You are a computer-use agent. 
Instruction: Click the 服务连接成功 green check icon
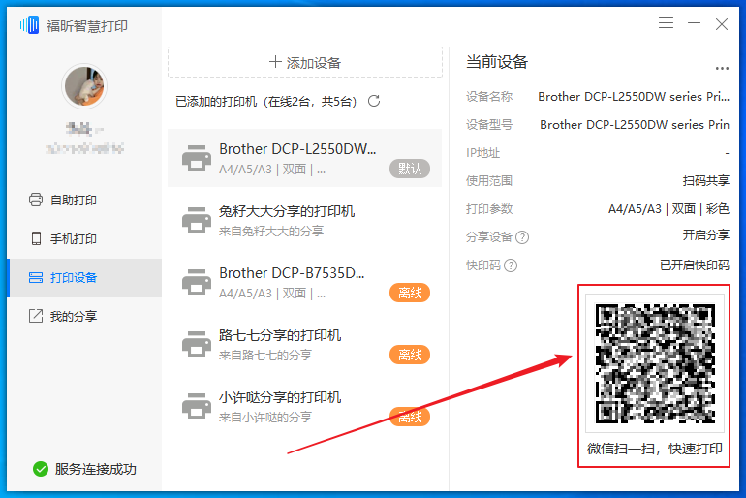point(41,469)
